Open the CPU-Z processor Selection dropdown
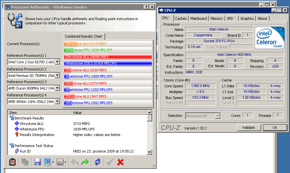This screenshot has width=290, height=173. pos(217,116)
